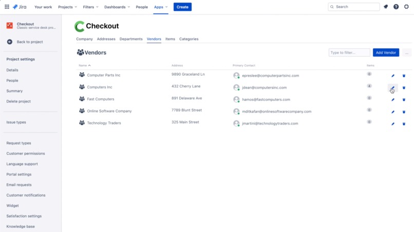Open Summary in project settings

click(x=14, y=91)
